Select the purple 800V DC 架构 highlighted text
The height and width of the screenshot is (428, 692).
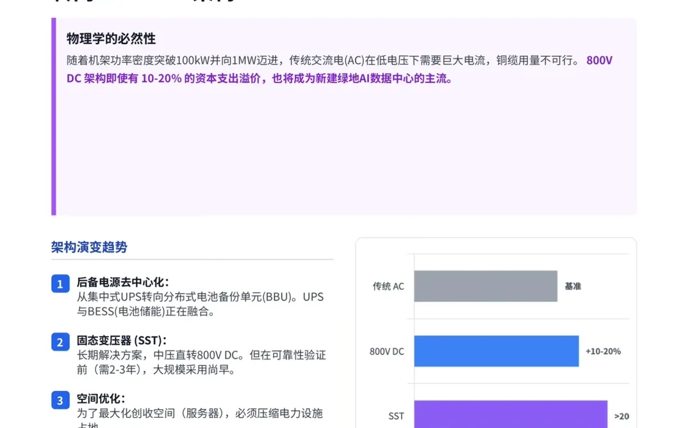256,78
